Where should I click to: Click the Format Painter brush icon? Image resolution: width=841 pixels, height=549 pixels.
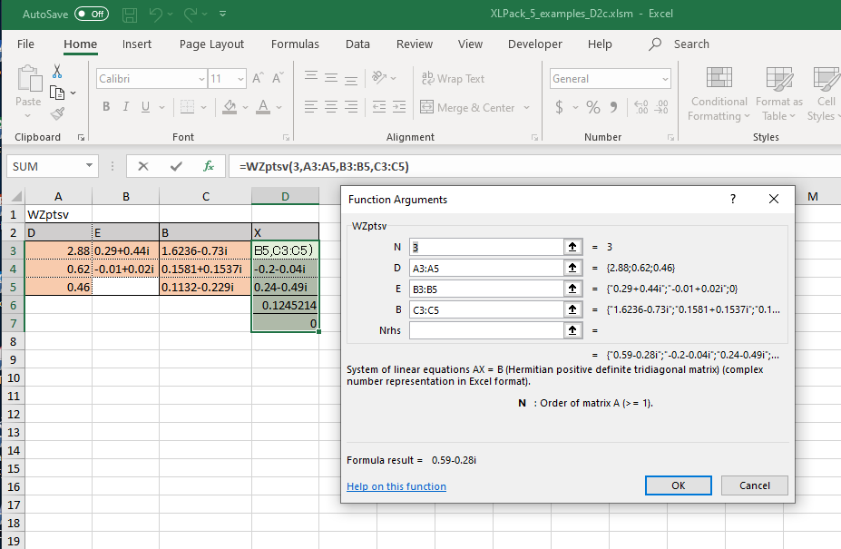(x=57, y=113)
